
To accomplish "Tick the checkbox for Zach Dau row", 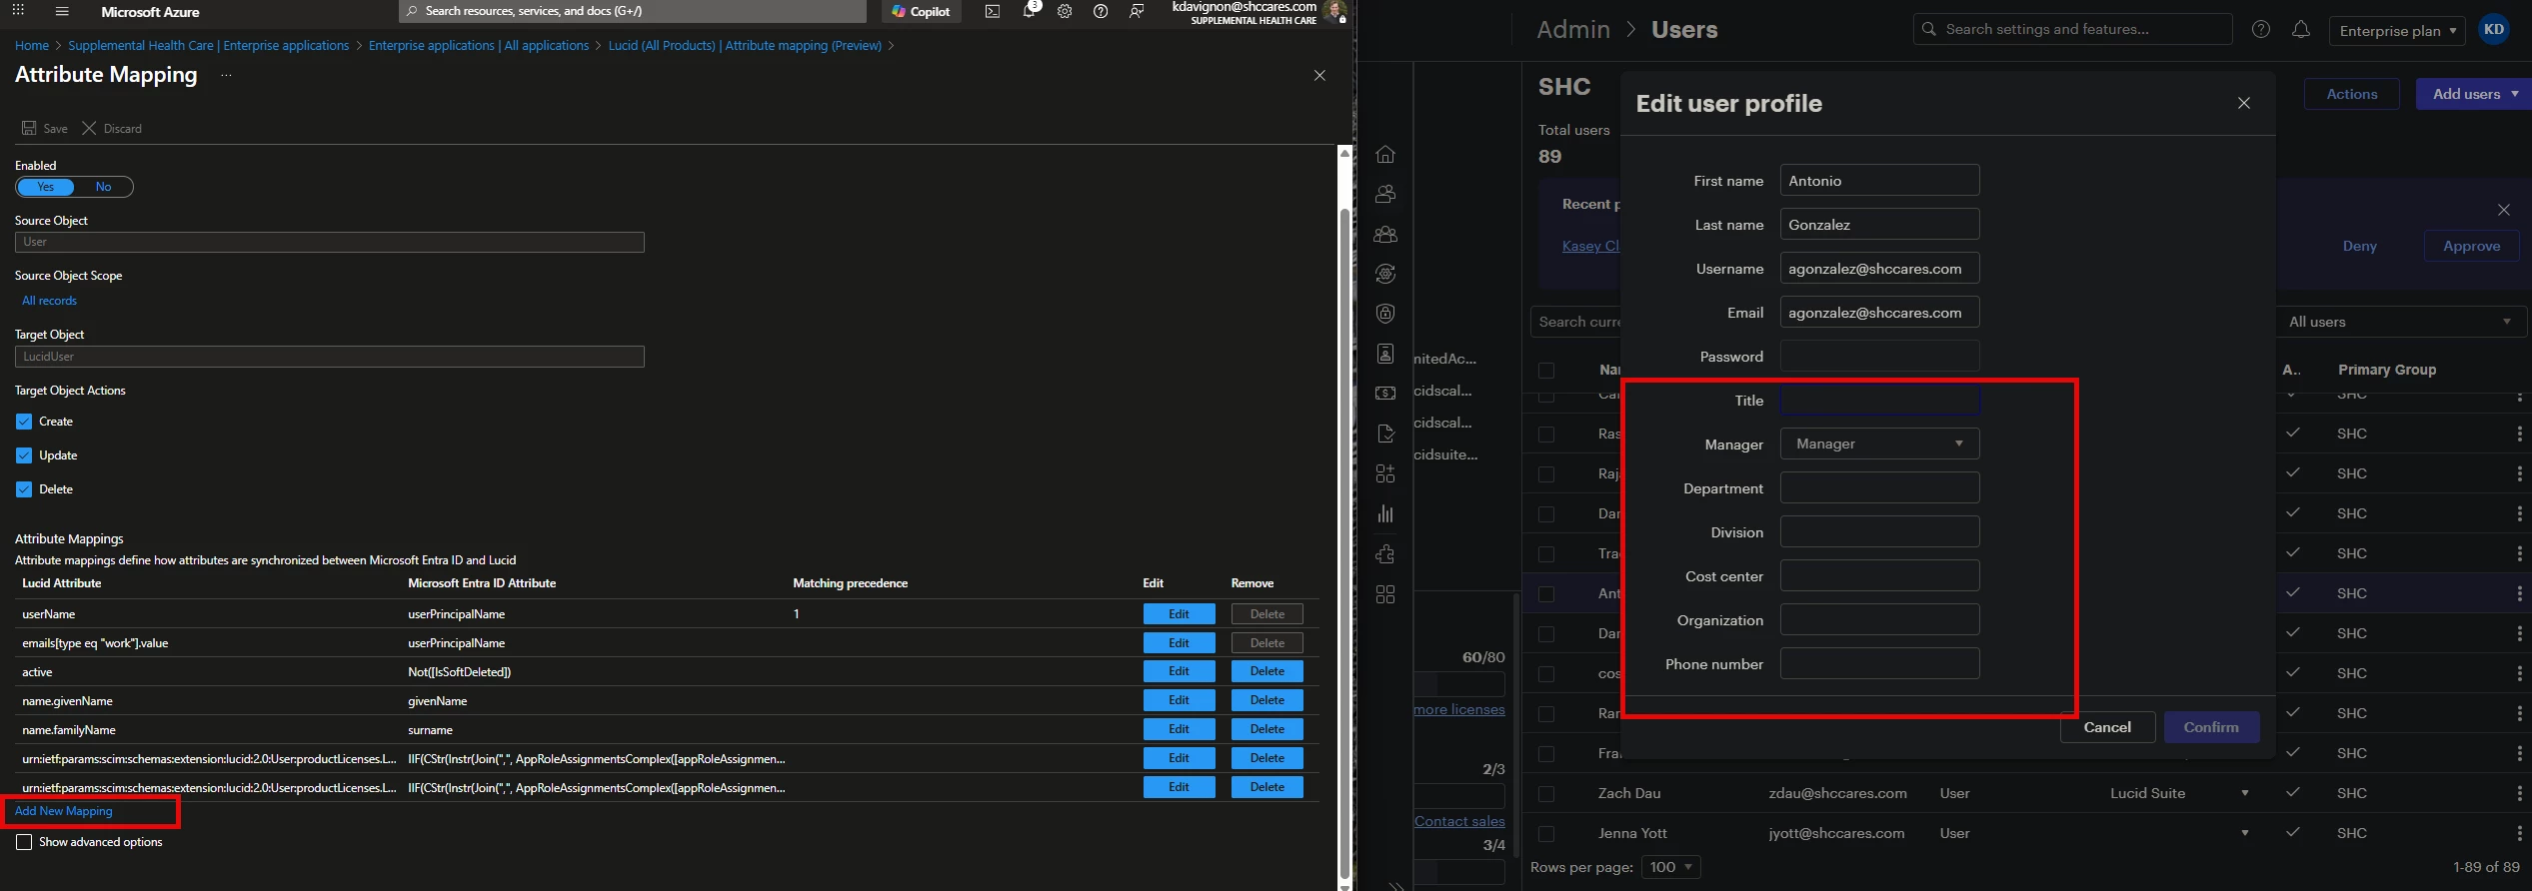I will [x=1546, y=794].
